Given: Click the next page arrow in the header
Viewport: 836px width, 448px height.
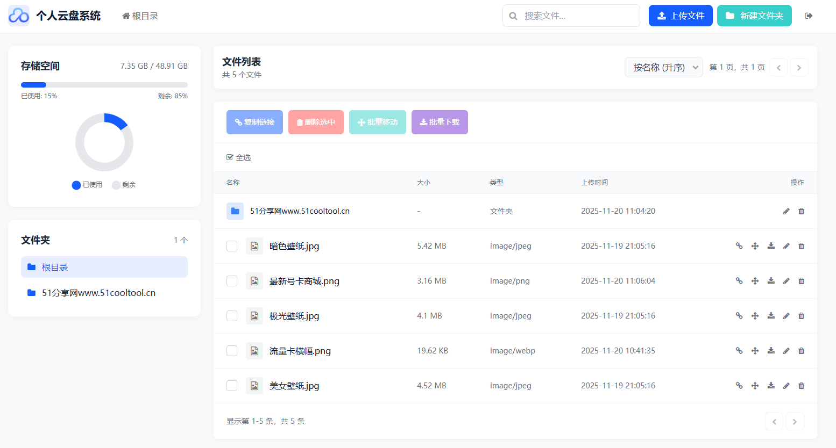Looking at the screenshot, I should 799,67.
